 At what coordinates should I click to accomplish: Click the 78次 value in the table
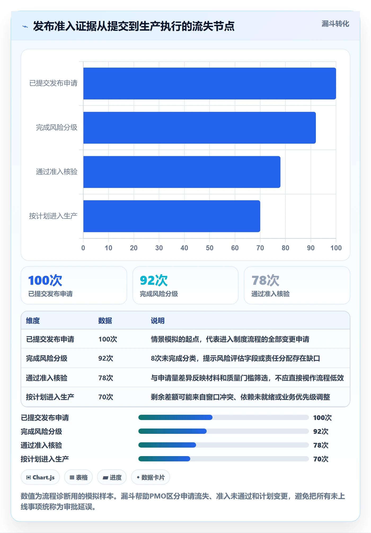click(106, 378)
